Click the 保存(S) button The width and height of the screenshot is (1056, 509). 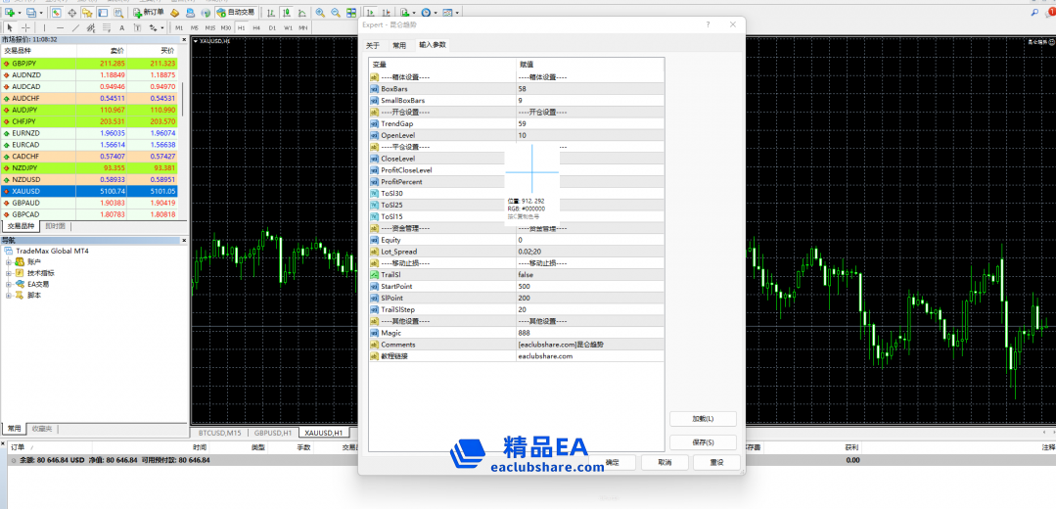pos(702,442)
